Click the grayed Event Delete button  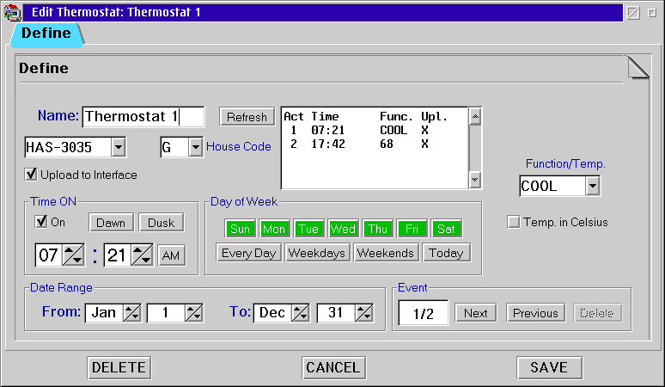pos(597,313)
